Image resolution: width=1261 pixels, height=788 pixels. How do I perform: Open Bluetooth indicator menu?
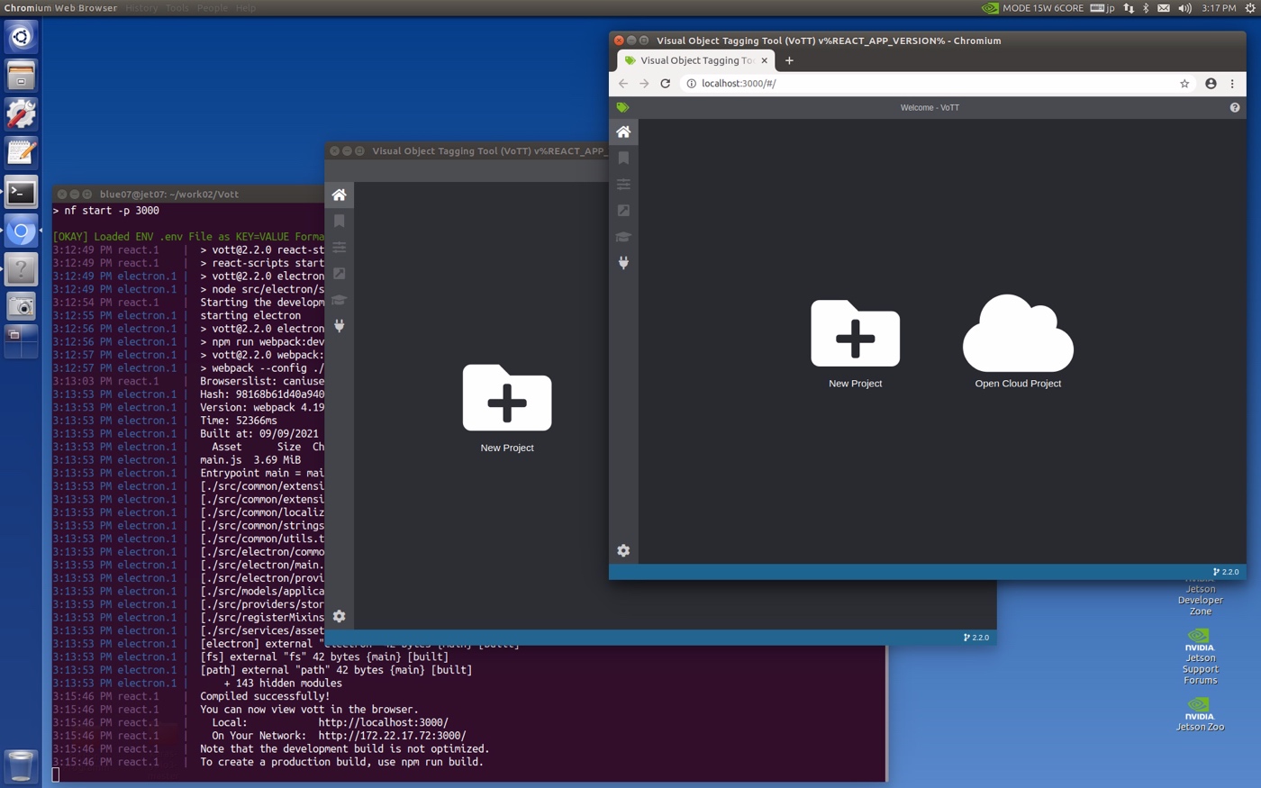pos(1146,7)
